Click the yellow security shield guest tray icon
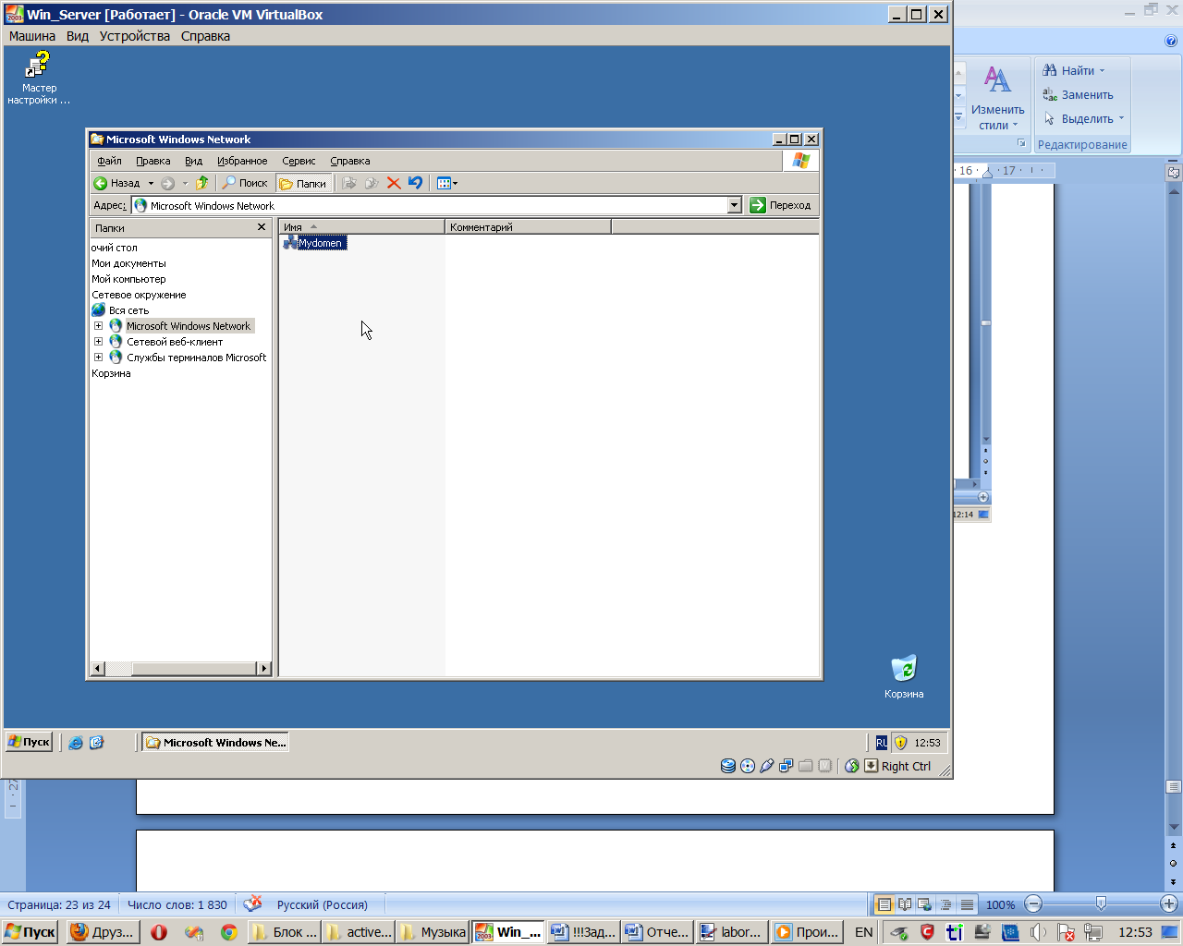This screenshot has height=946, width=1183. tap(900, 743)
